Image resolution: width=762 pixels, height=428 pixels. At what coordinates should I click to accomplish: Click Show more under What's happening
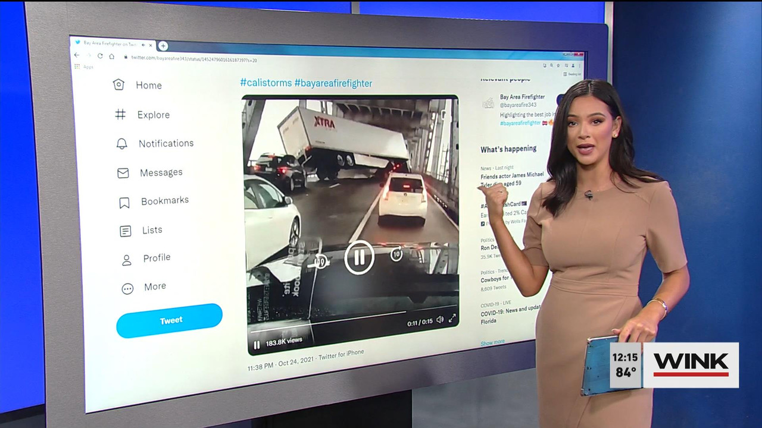pos(492,343)
